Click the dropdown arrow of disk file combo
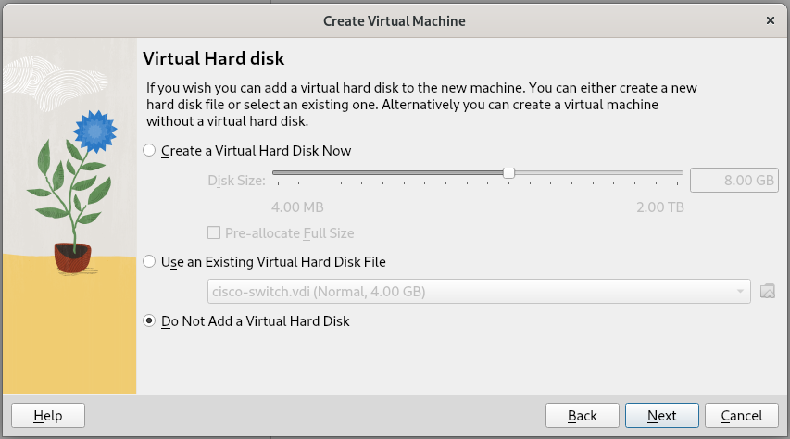The width and height of the screenshot is (790, 439). pos(740,292)
